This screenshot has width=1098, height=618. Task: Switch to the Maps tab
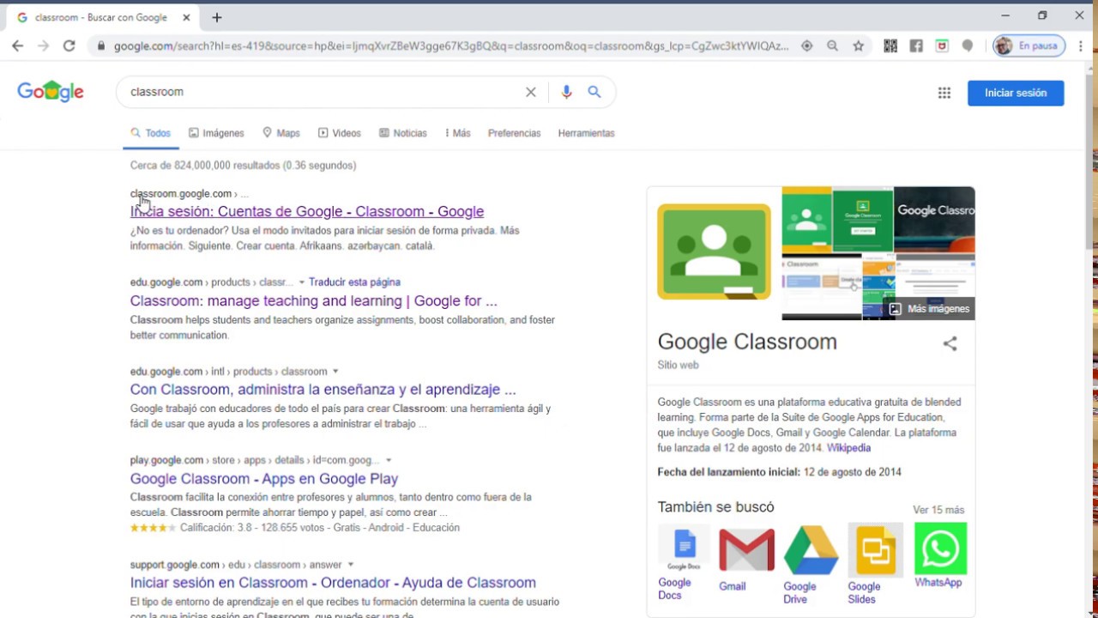[281, 133]
